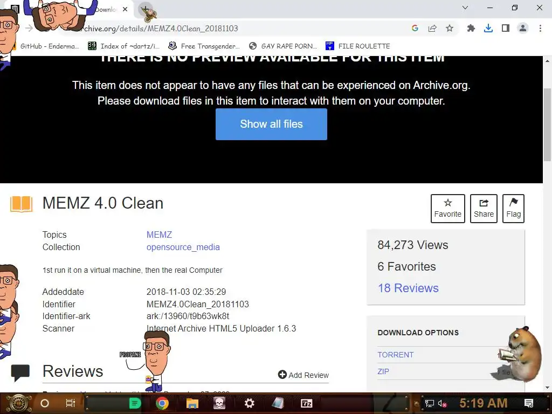Click the MEMZ 4.0 Clean title
Screen dimensions: 552x414
point(103,203)
